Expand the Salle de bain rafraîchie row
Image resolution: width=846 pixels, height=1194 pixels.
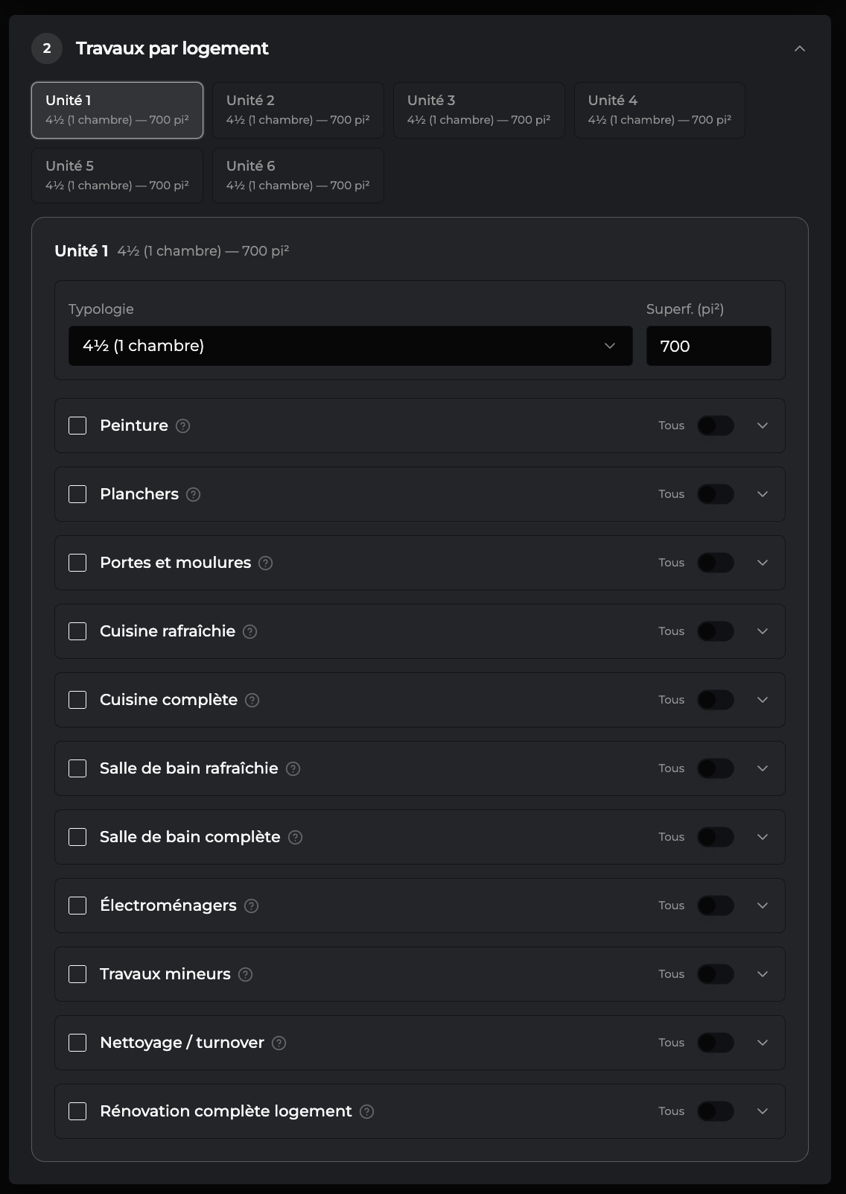[x=763, y=768]
